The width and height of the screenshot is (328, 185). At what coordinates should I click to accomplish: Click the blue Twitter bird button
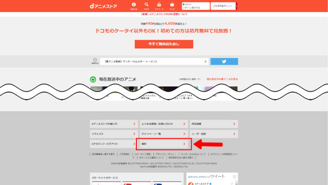pyautogui.click(x=224, y=62)
